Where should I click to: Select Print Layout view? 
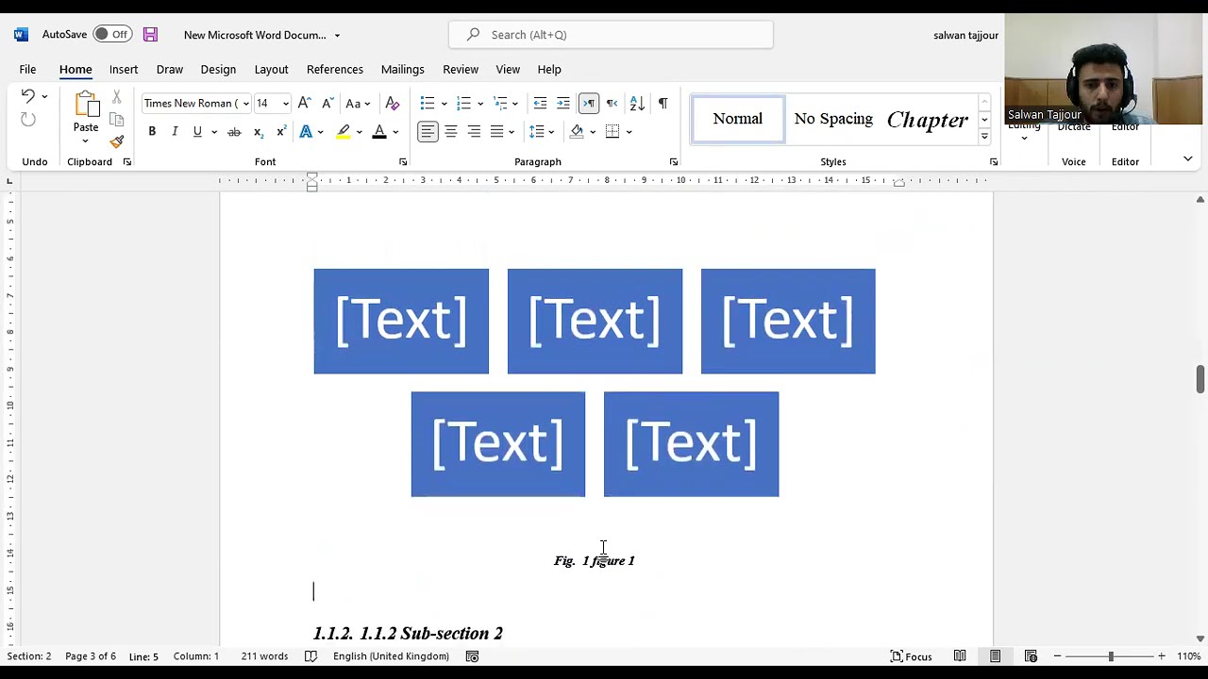(995, 656)
